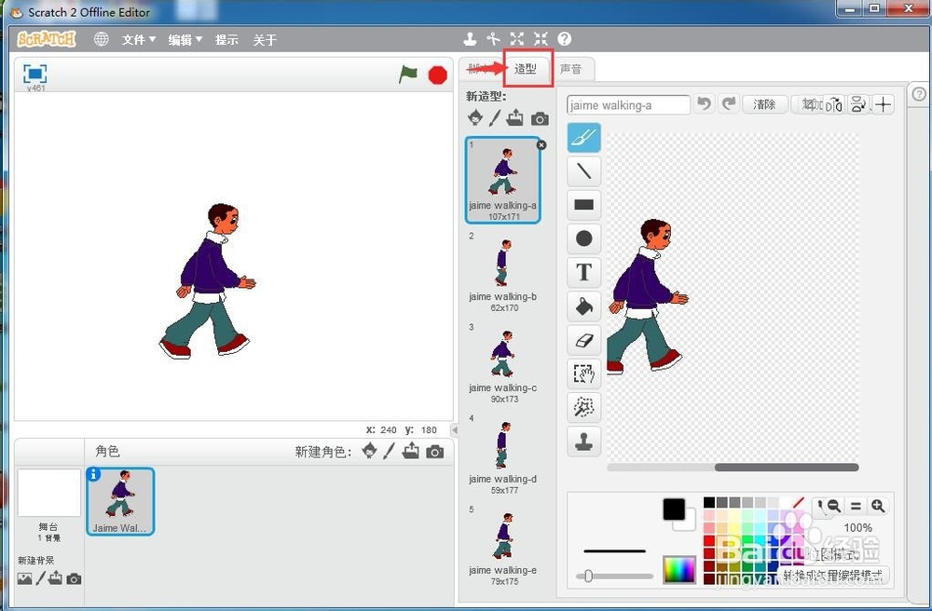Select the Ellipse tool

pos(583,238)
